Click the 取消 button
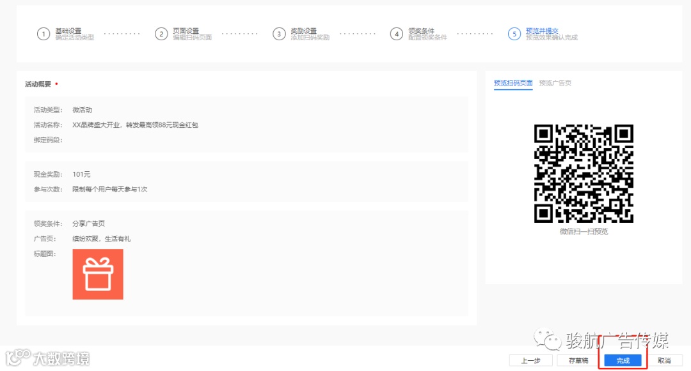 point(664,360)
